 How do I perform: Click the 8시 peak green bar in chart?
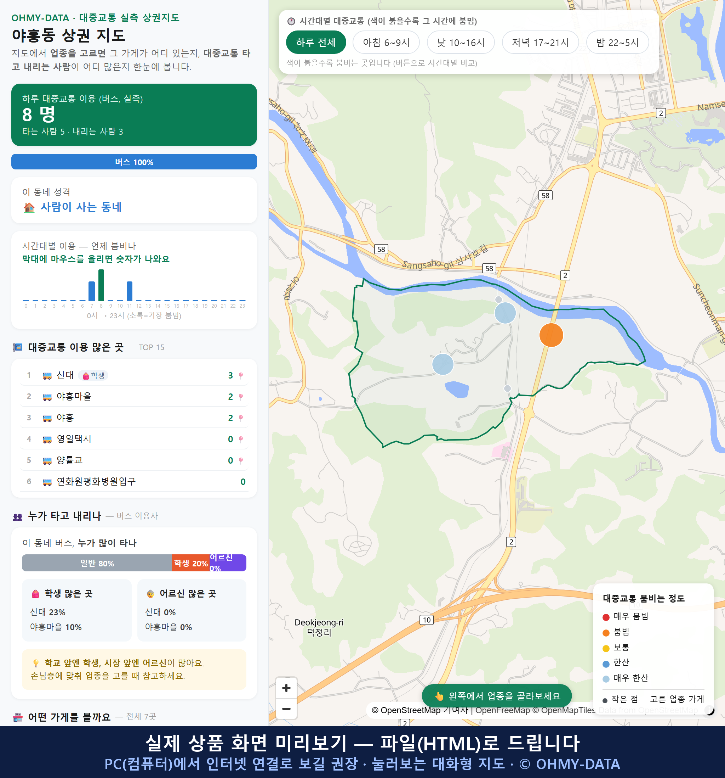click(x=101, y=285)
